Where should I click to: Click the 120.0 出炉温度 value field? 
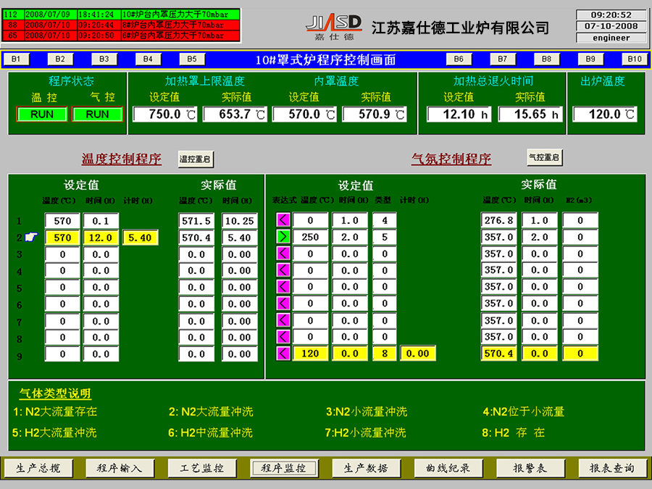tap(605, 114)
